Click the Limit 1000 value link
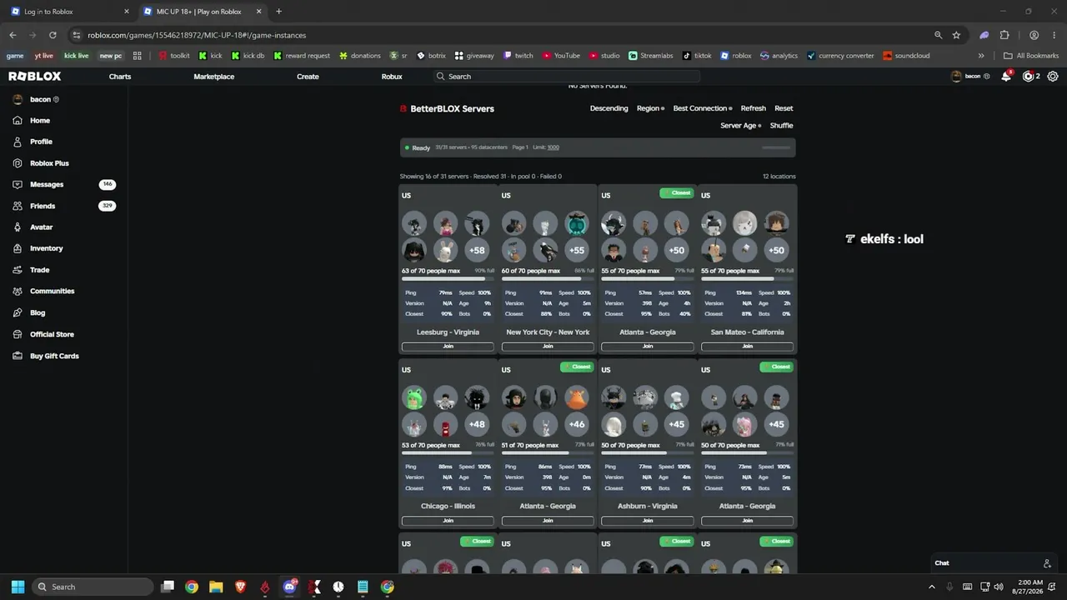Screen dimensions: 1067x600 tap(554, 147)
